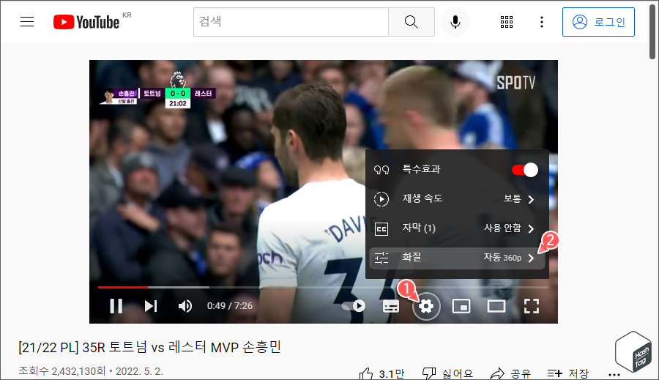This screenshot has width=659, height=380.
Task: Focus the 검색 search field
Action: click(291, 21)
